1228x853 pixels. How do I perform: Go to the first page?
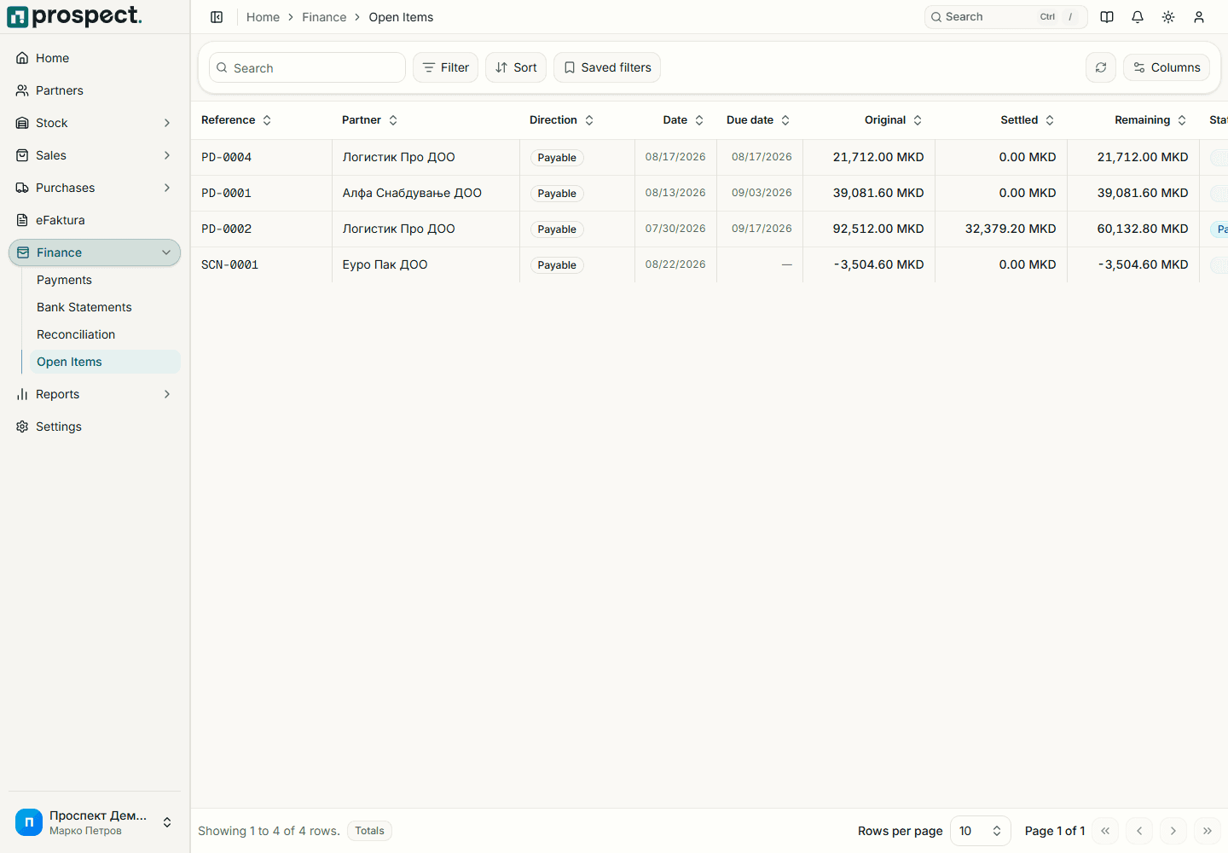tap(1105, 831)
